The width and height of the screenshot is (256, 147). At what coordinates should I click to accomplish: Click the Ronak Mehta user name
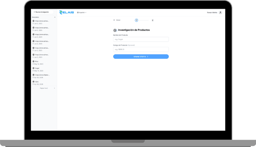pos(212,13)
